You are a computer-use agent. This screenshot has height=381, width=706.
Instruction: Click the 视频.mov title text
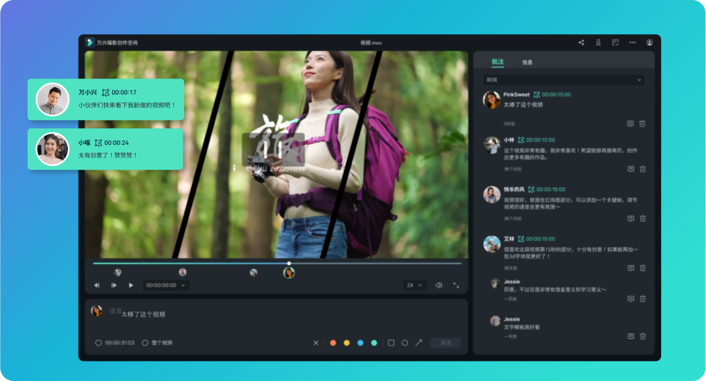coord(371,43)
